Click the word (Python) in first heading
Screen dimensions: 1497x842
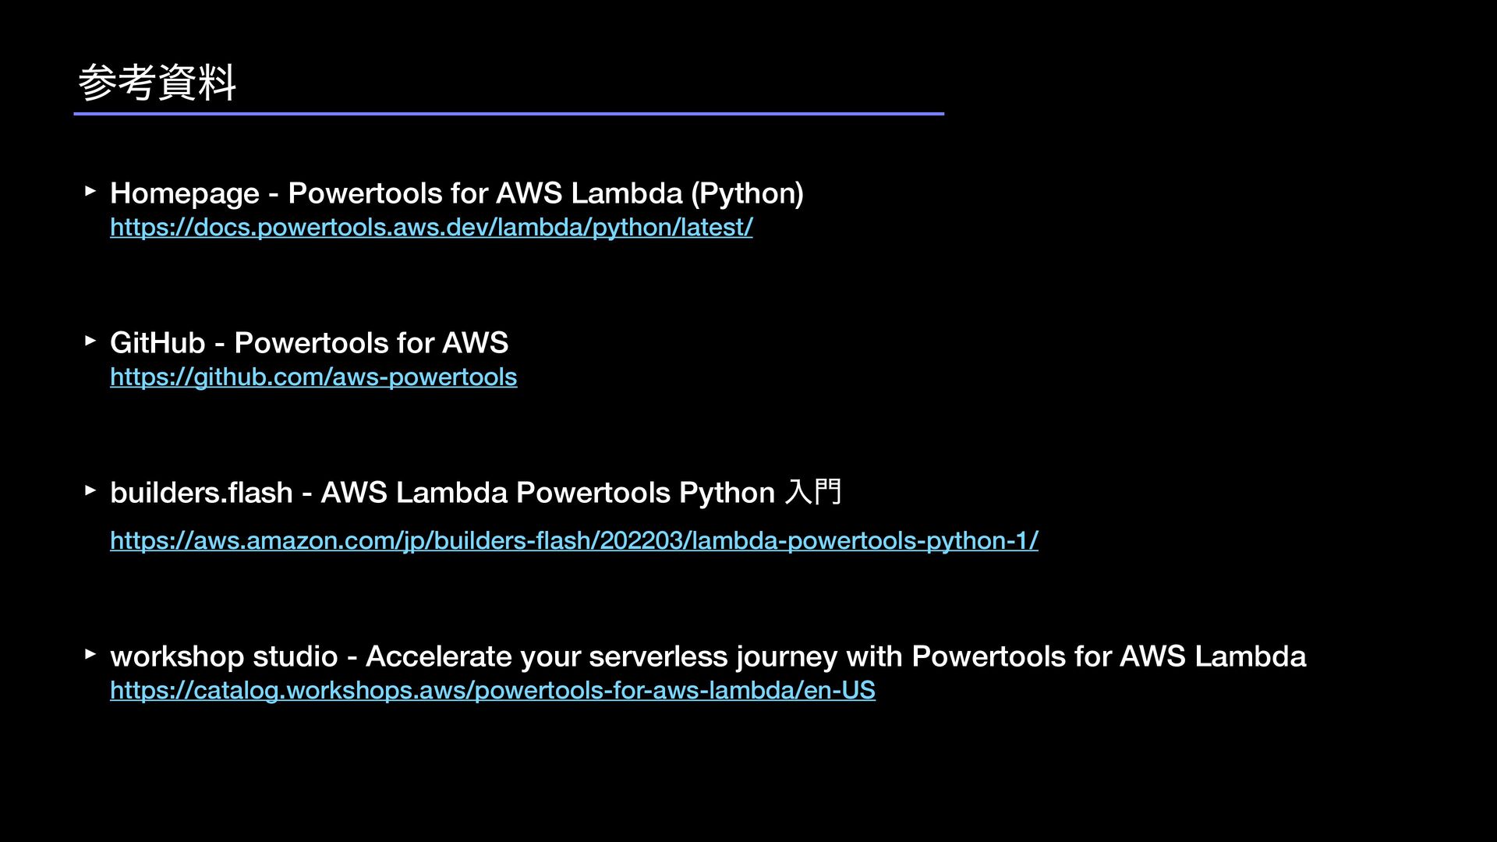tap(747, 193)
